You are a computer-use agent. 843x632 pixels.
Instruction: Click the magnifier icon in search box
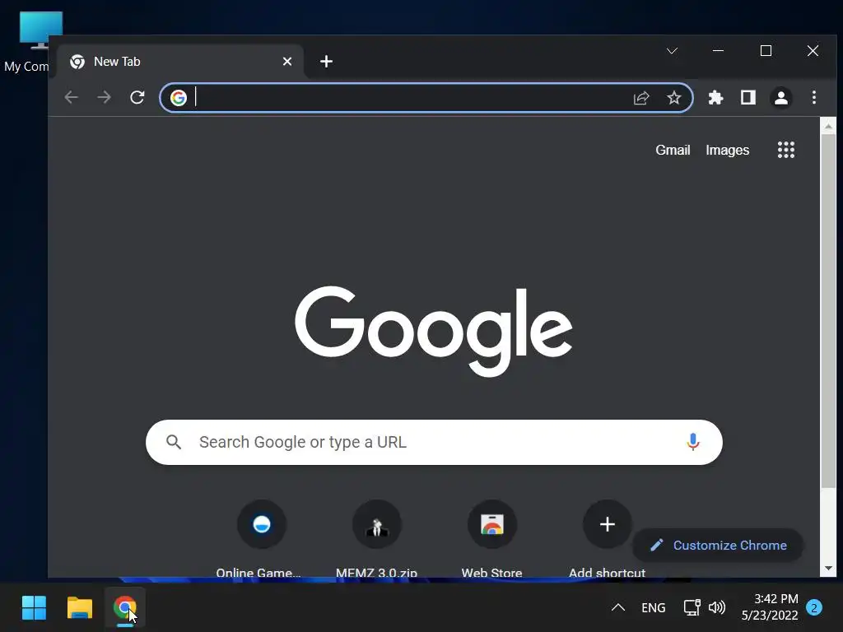click(x=173, y=442)
